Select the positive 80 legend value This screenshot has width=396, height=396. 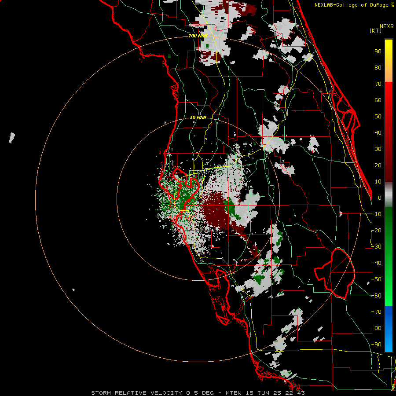click(x=378, y=67)
